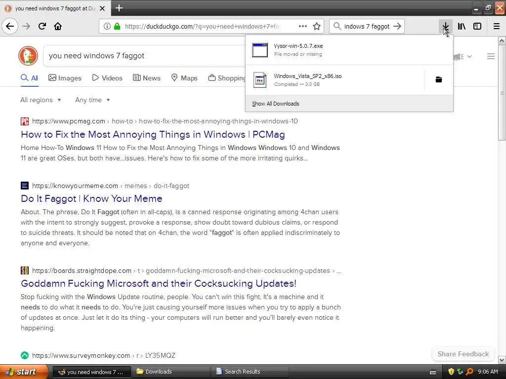The height and width of the screenshot is (379, 506).
Task: Click the SurveyMonkey favicon
Action: [25, 355]
